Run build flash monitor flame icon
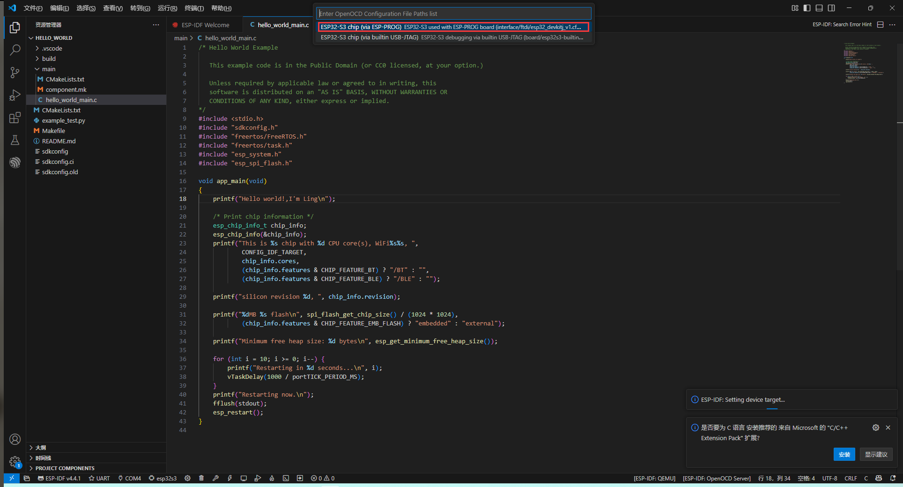Viewport: 903px width, 487px height. click(272, 478)
